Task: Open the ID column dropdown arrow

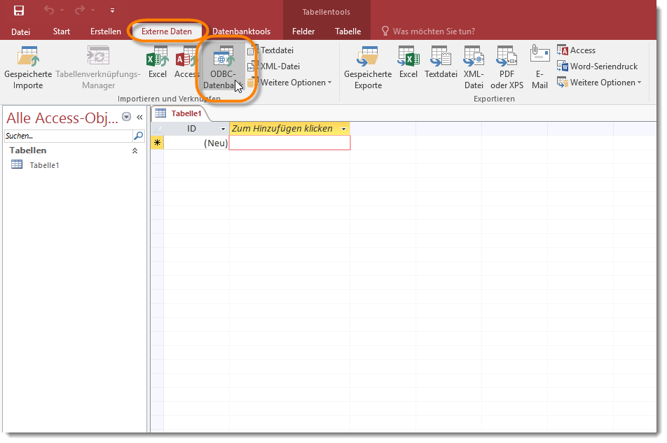Action: (x=224, y=129)
